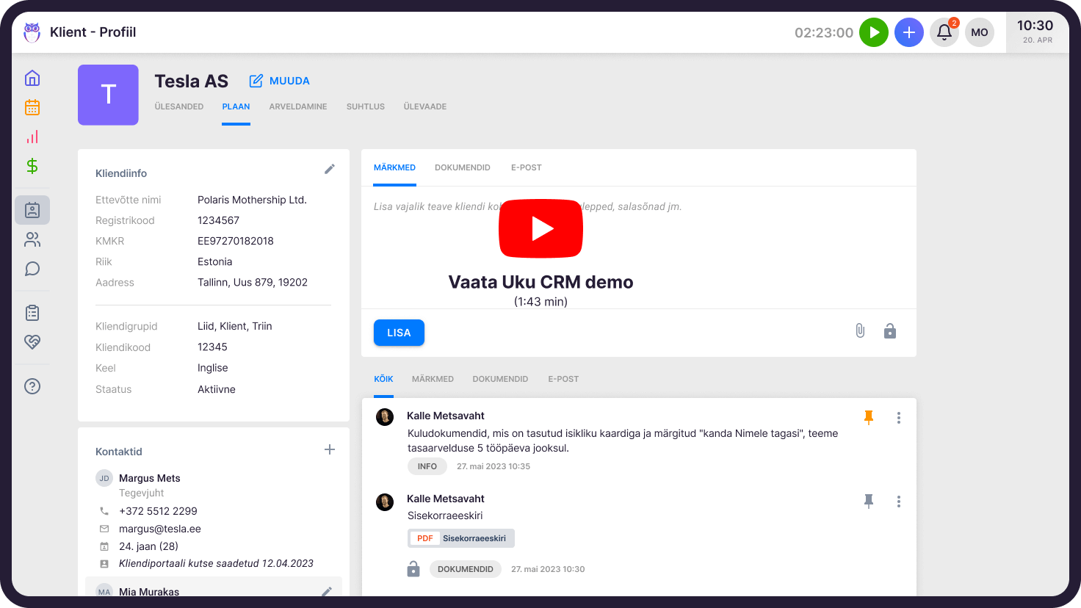
Task: Switch to the ARVELDAMINE tab
Action: (298, 106)
